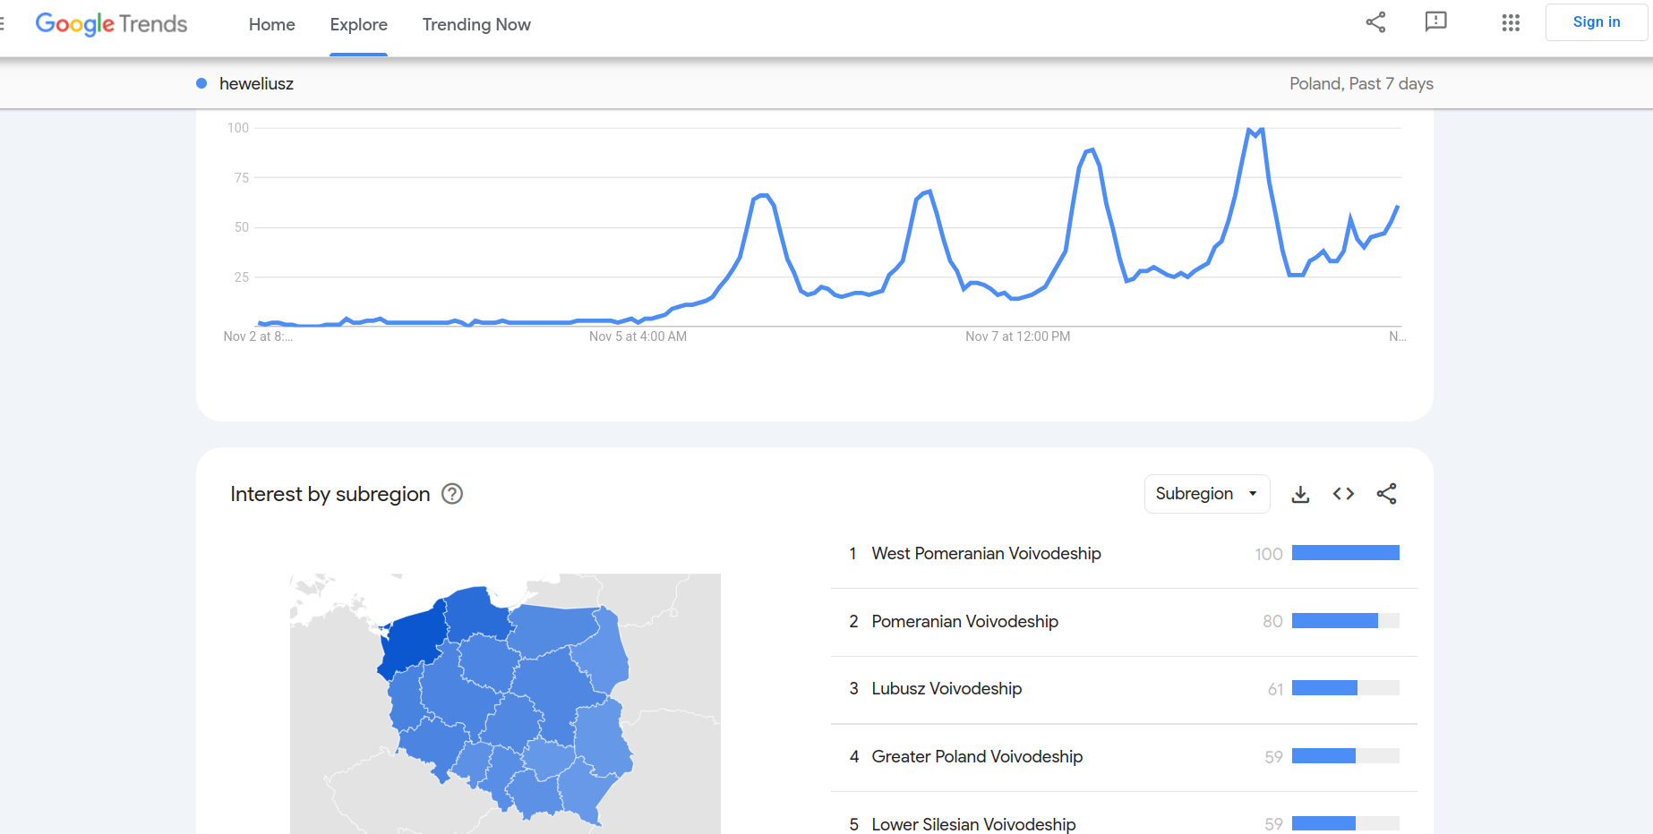
Task: Click the blue heweliusz term dot
Action: pyautogui.click(x=201, y=83)
